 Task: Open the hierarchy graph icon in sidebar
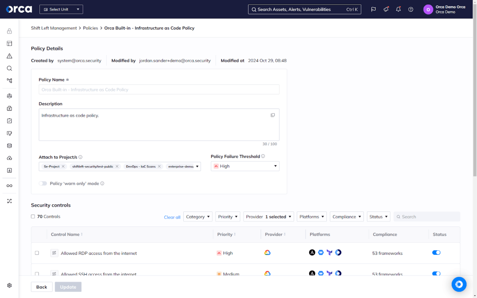[x=9, y=81]
